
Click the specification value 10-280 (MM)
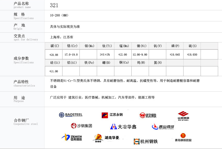pyautogui.click(x=59, y=15)
